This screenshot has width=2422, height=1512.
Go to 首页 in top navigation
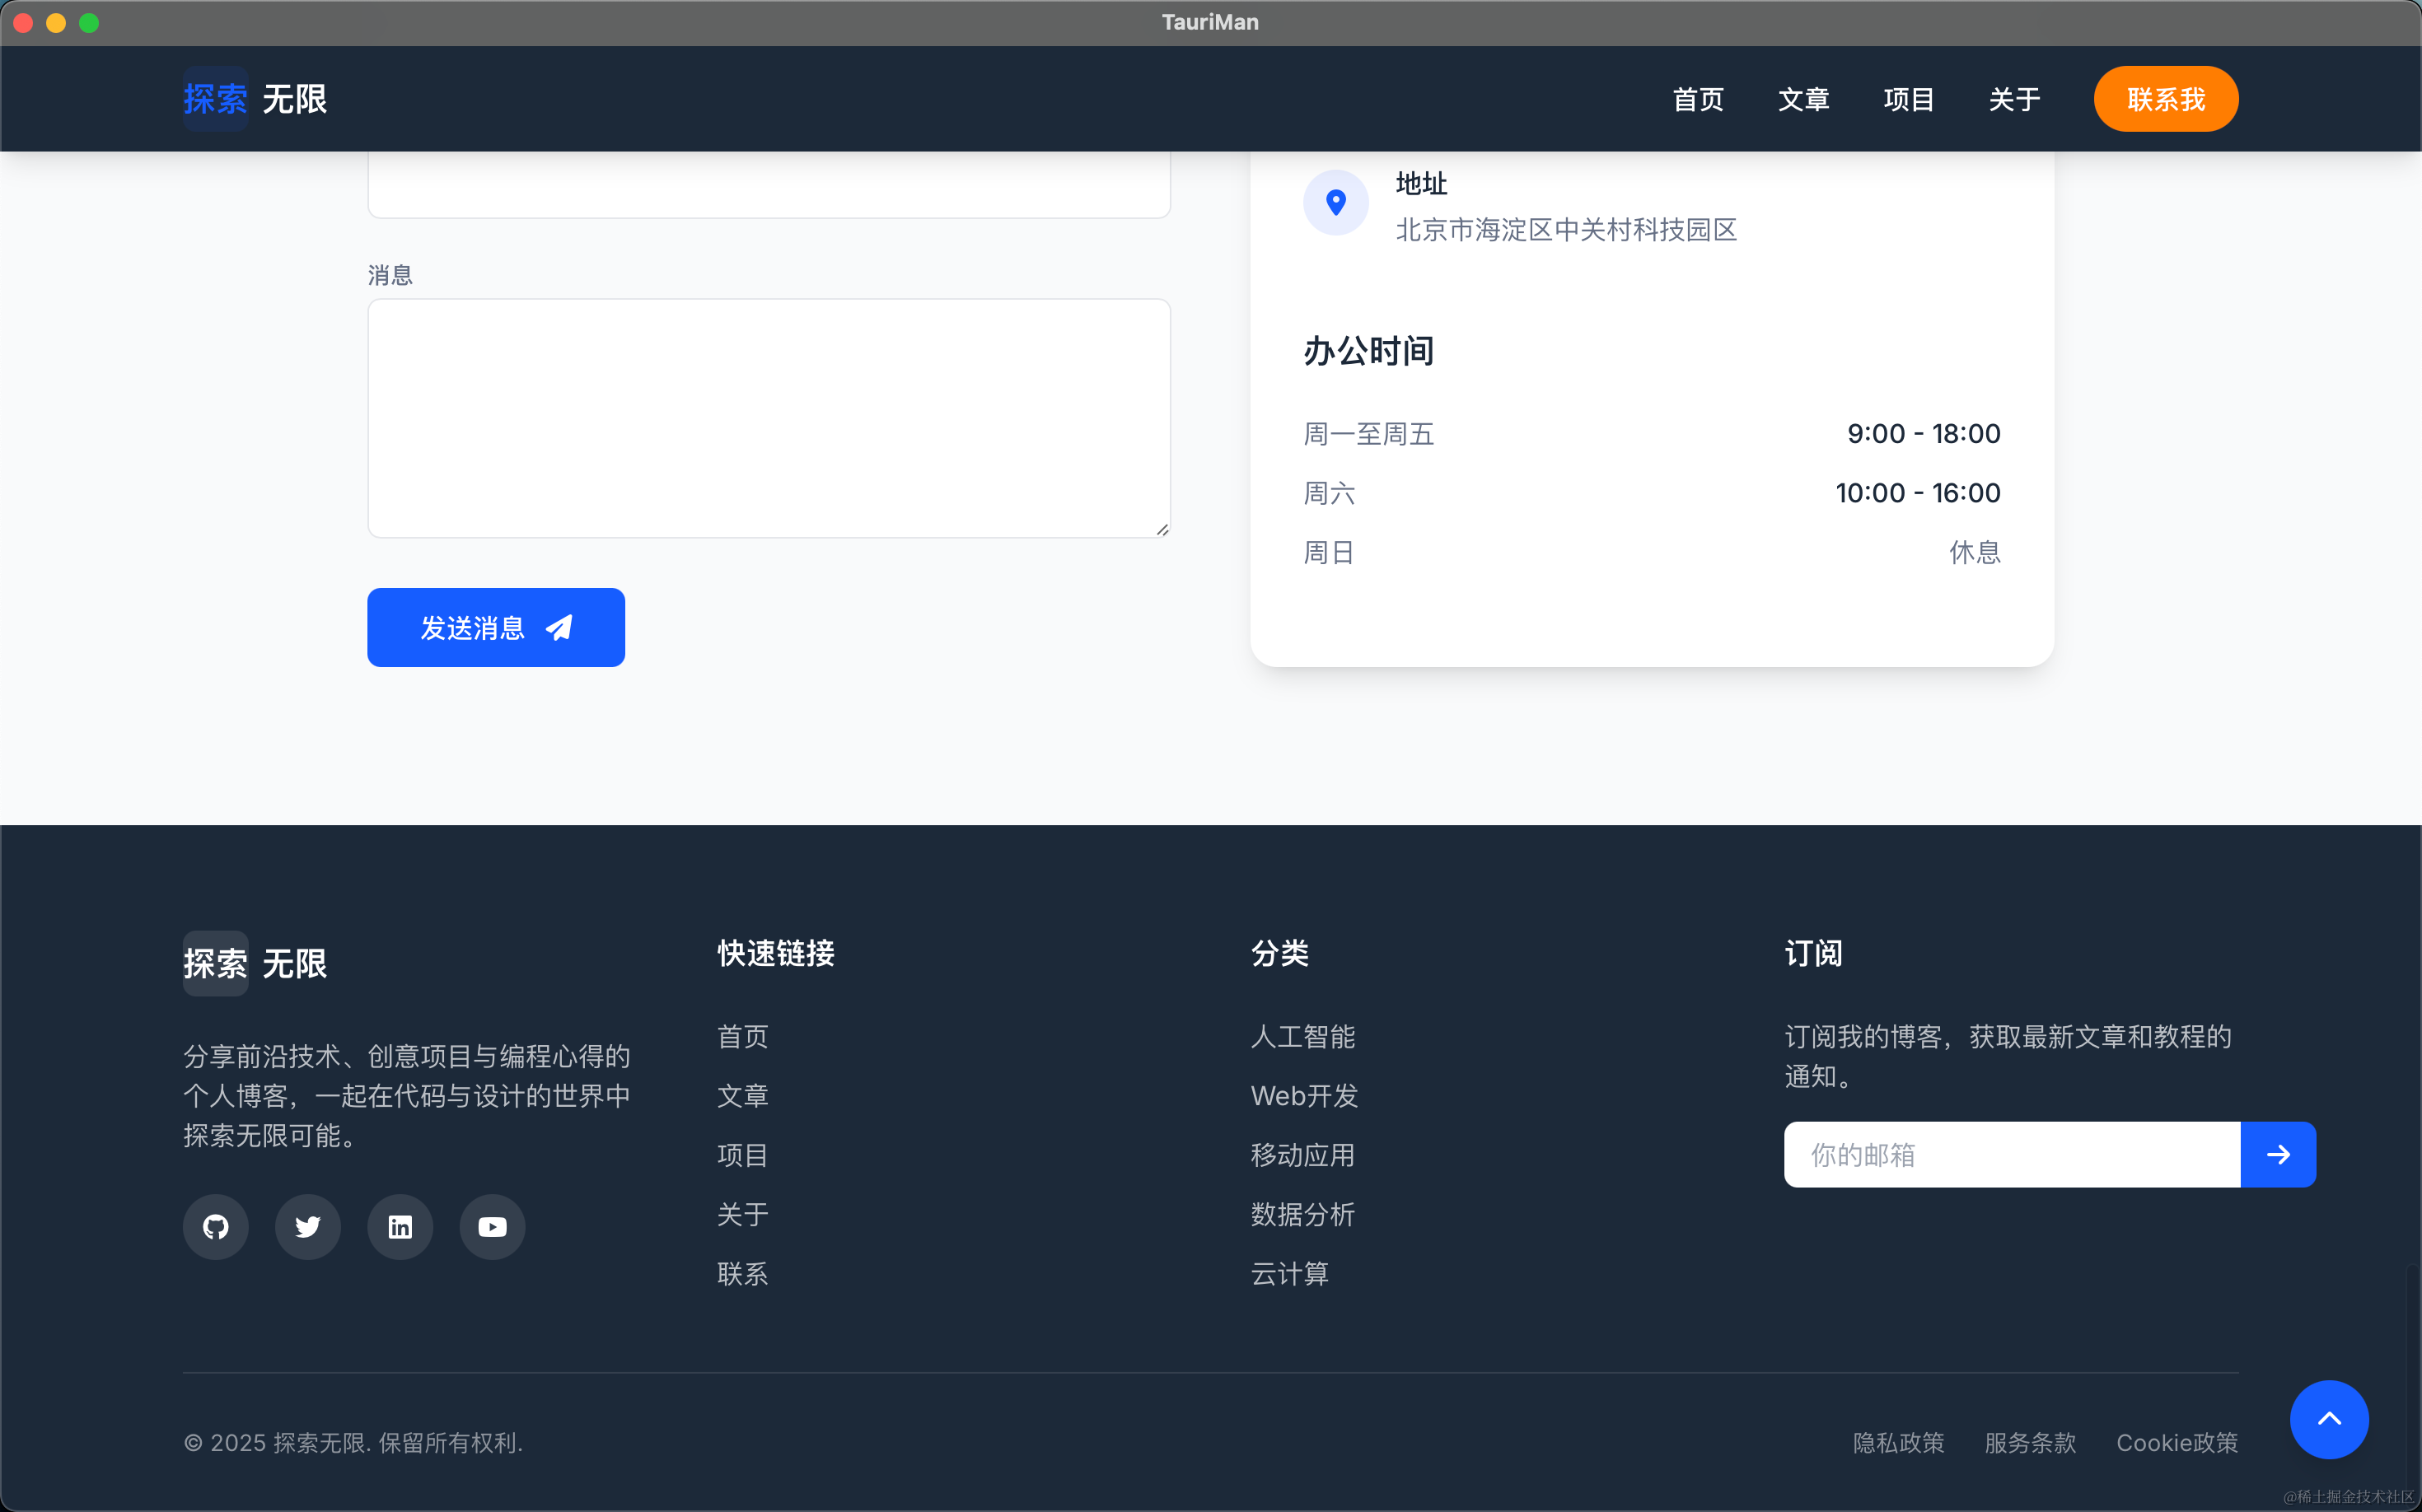click(x=1698, y=100)
